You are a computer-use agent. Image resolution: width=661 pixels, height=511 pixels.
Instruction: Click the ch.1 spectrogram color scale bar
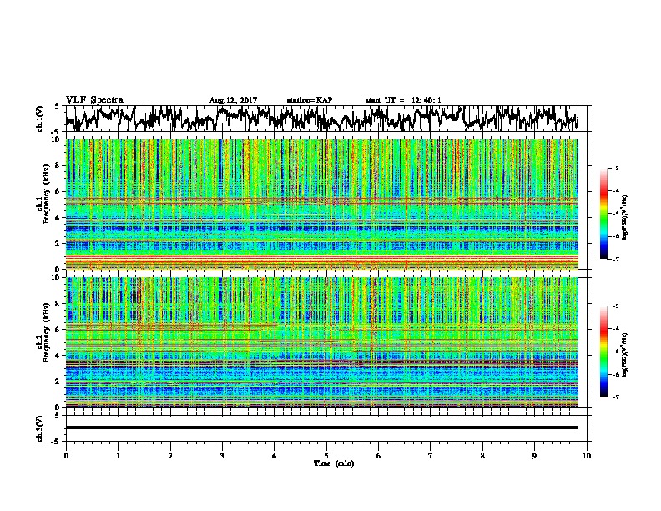click(x=603, y=214)
